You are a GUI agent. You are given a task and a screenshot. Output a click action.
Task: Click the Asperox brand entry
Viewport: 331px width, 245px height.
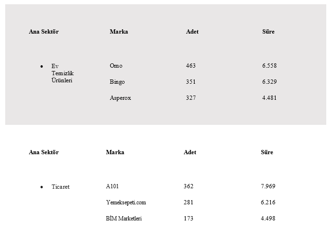[x=120, y=98]
